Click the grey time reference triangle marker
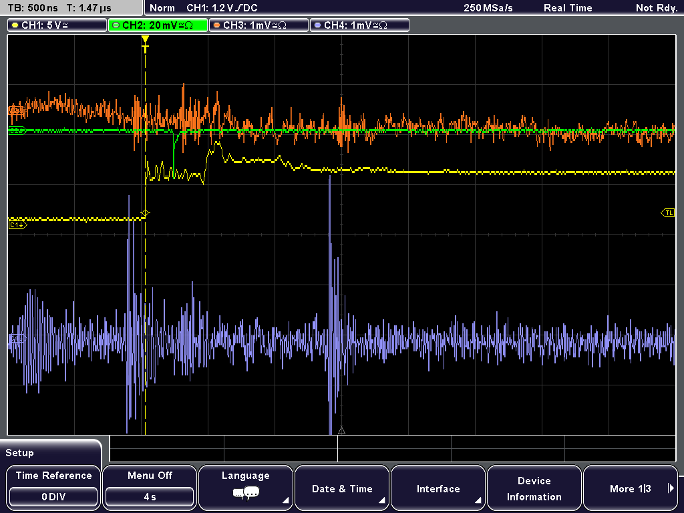Viewport: 684px width, 513px height. [341, 431]
